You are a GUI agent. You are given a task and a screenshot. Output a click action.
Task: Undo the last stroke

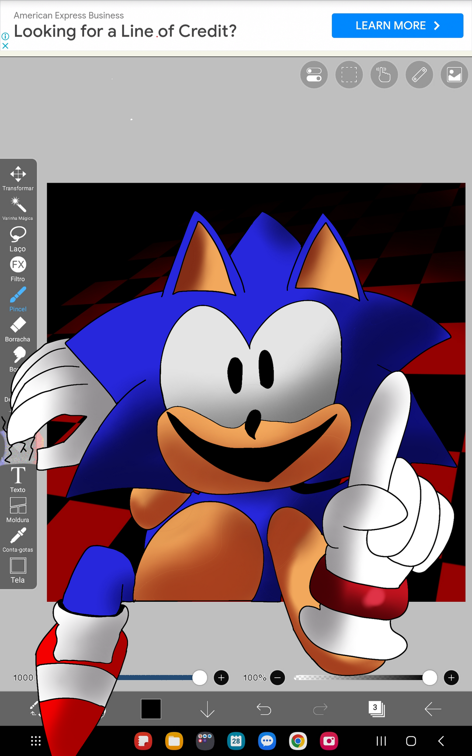(x=264, y=709)
